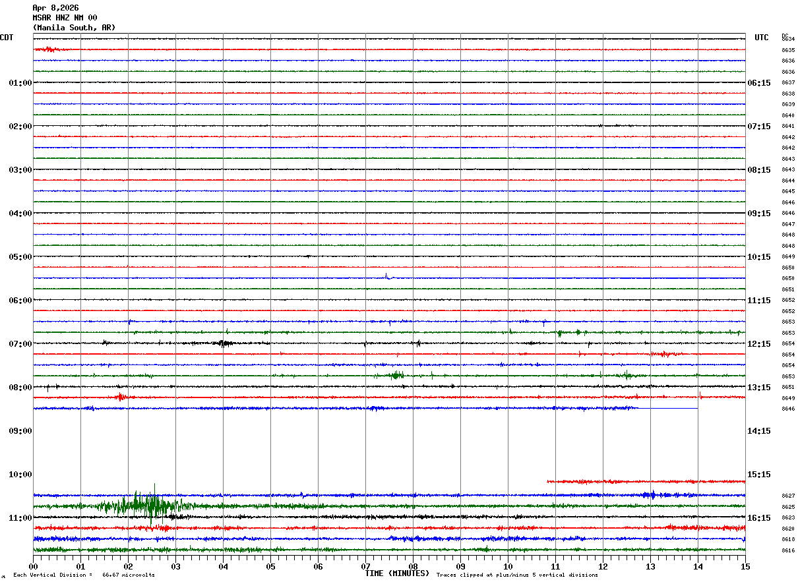Select the 09:00 CDT label beside data gap

[x=20, y=431]
